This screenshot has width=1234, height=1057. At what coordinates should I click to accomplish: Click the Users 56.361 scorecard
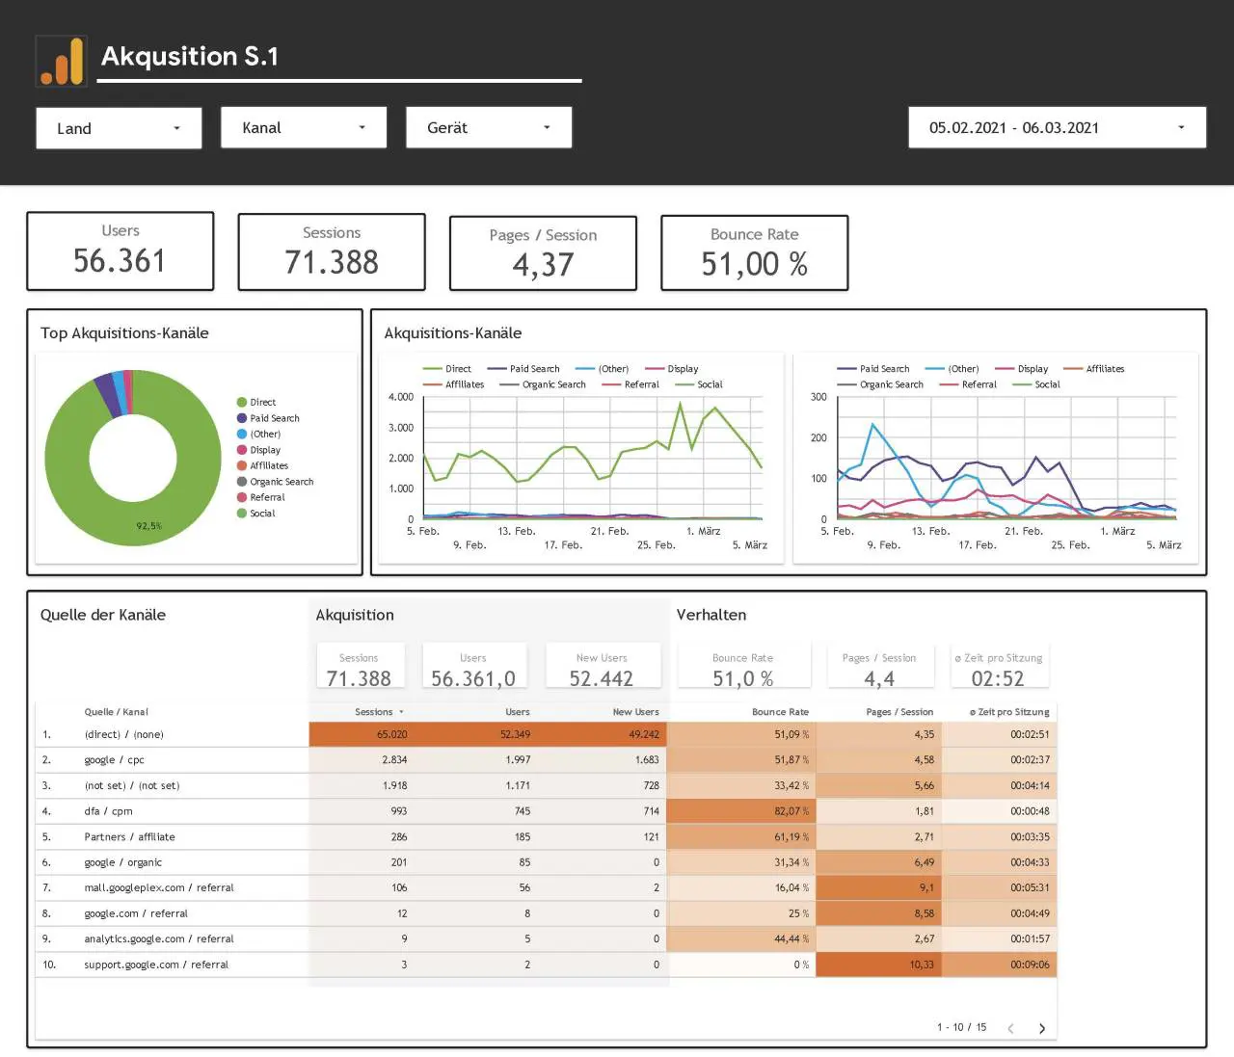[121, 251]
